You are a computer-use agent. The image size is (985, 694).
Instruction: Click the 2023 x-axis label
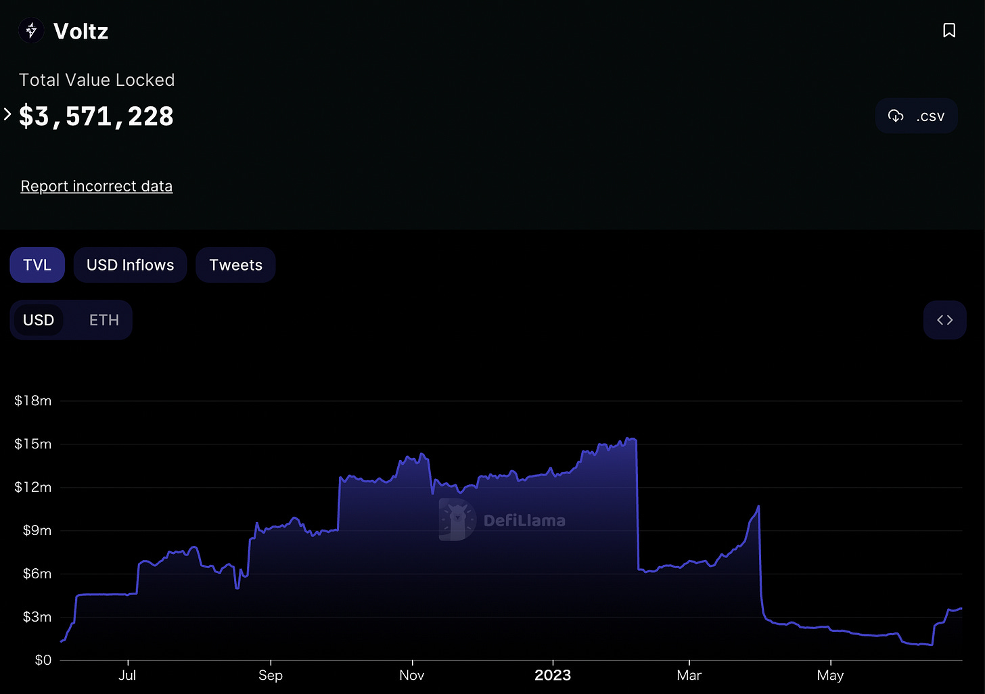coord(553,675)
